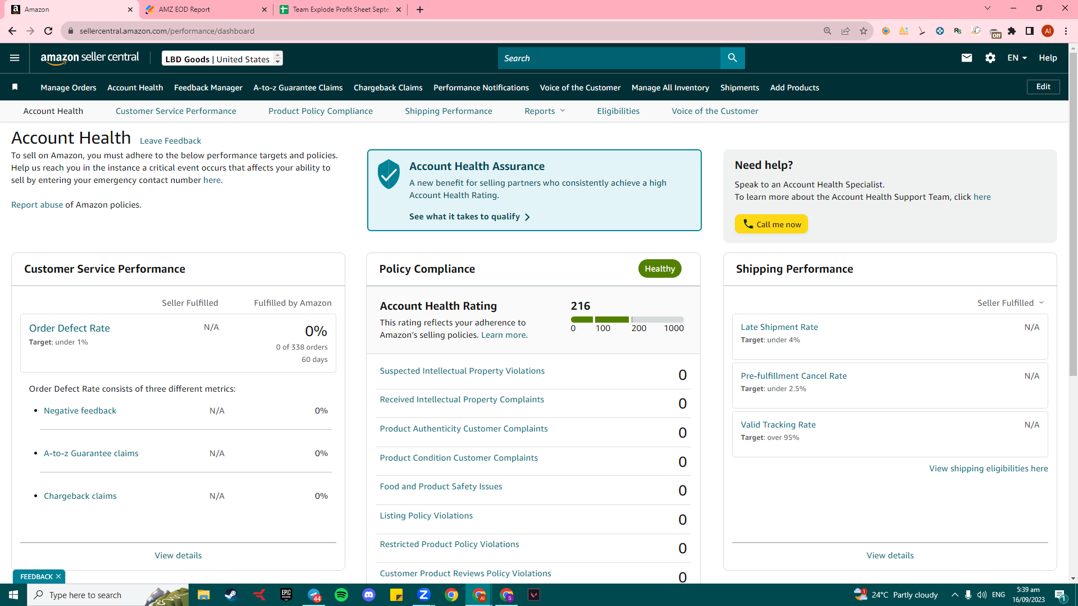
Task: Open File Explorer from the taskbar
Action: 203,595
